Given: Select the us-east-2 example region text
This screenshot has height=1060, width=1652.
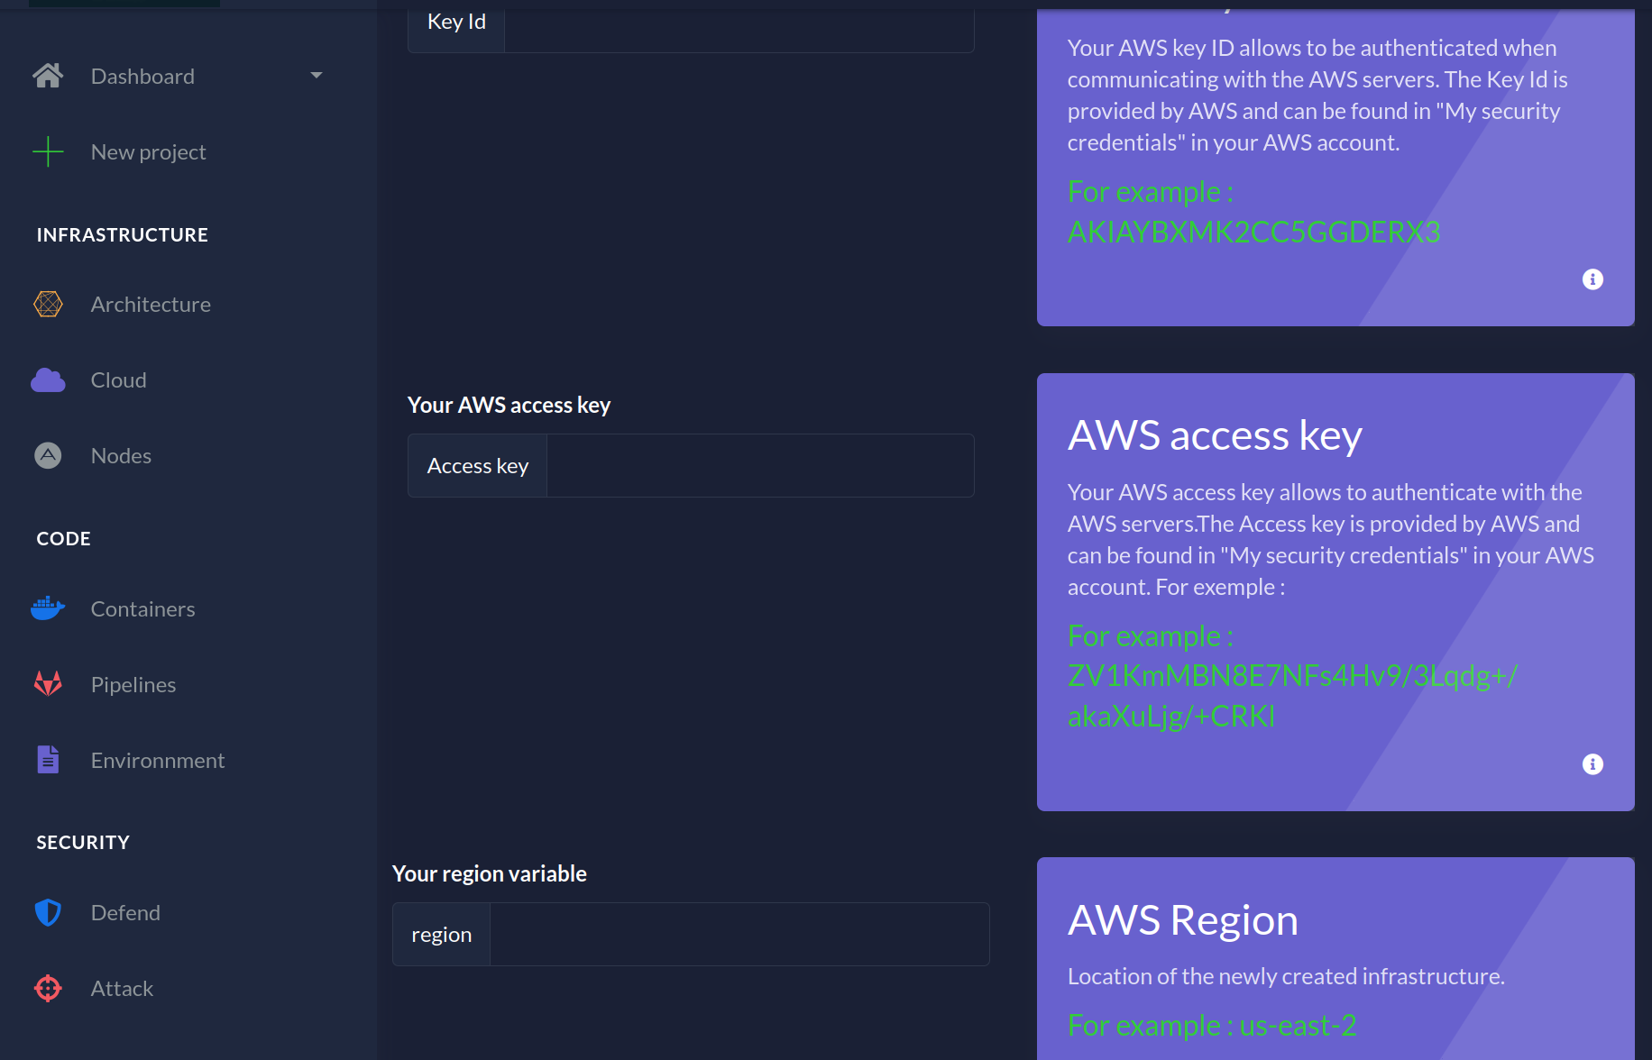Looking at the screenshot, I should click(1298, 1026).
